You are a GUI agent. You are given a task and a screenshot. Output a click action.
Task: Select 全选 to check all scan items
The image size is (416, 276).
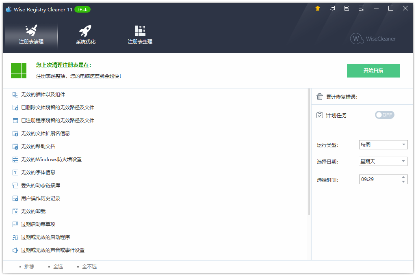point(58,266)
